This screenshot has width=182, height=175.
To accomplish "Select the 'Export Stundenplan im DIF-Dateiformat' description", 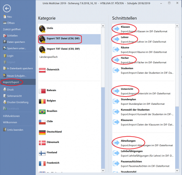I will coord(143,104).
